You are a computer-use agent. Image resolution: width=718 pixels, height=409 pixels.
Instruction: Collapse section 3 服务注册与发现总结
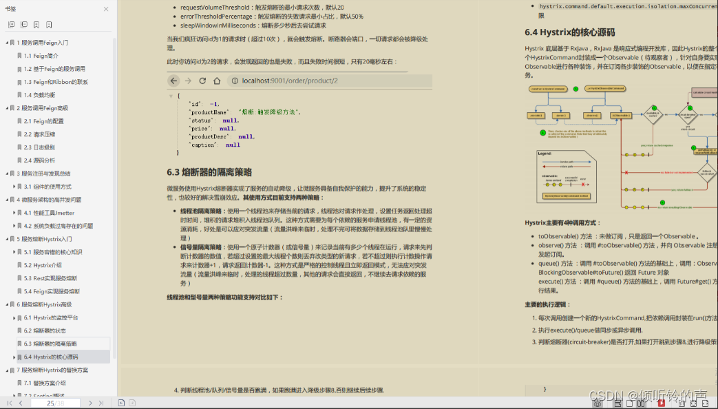click(x=7, y=174)
